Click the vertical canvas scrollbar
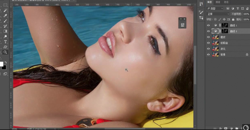The width and height of the screenshot is (250, 130). (x=195, y=65)
